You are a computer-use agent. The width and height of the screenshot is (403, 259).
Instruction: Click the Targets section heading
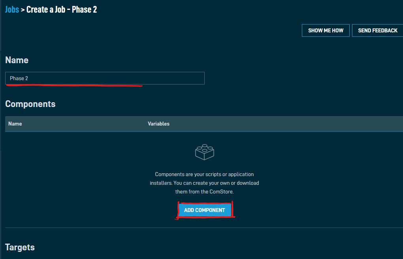click(x=20, y=247)
